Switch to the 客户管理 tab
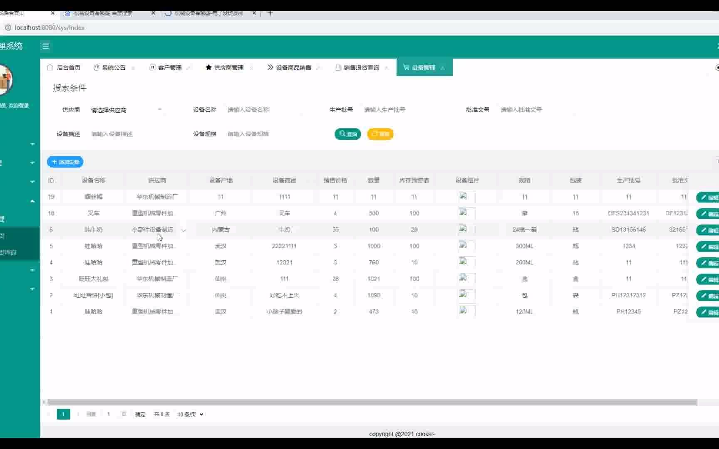Viewport: 719px width, 449px height. [170, 67]
